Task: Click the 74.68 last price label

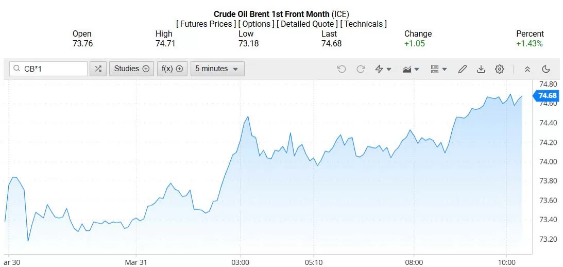Action: coord(547,95)
